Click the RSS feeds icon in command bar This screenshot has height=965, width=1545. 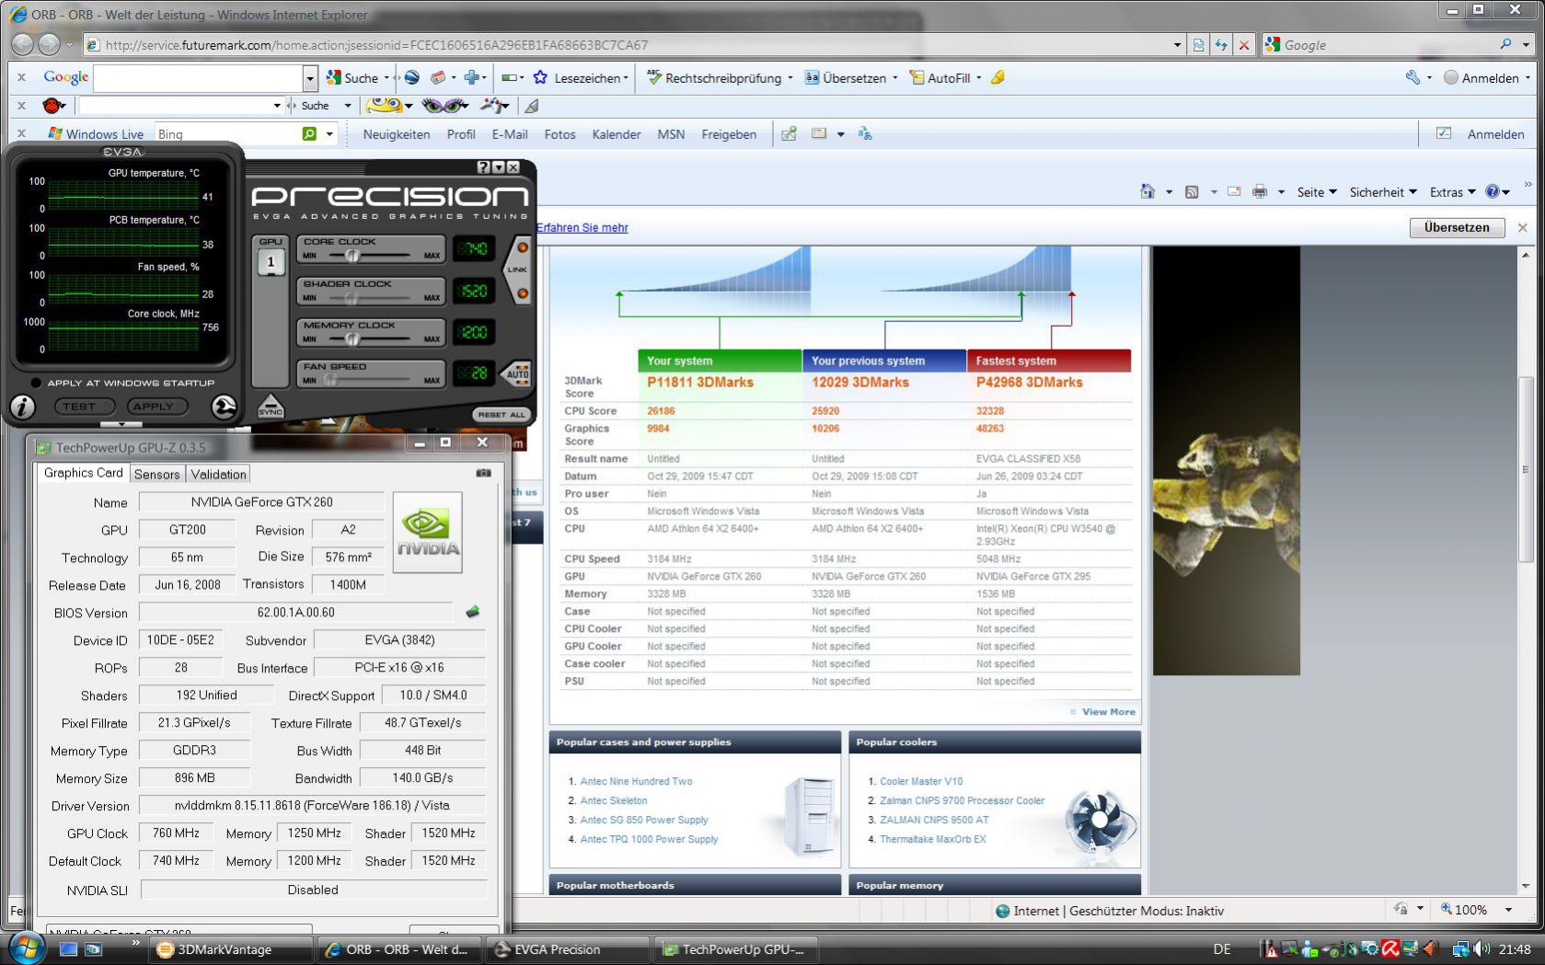1192,191
